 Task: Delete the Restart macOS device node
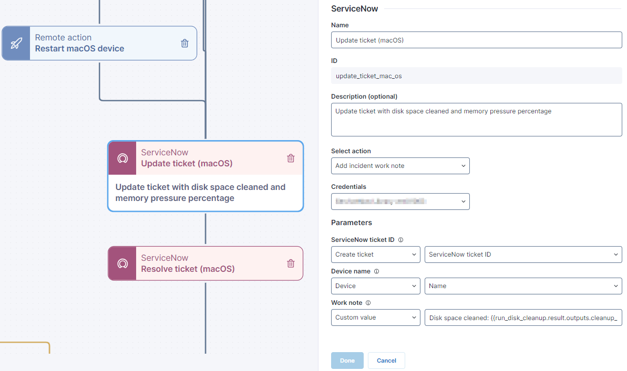(x=185, y=44)
